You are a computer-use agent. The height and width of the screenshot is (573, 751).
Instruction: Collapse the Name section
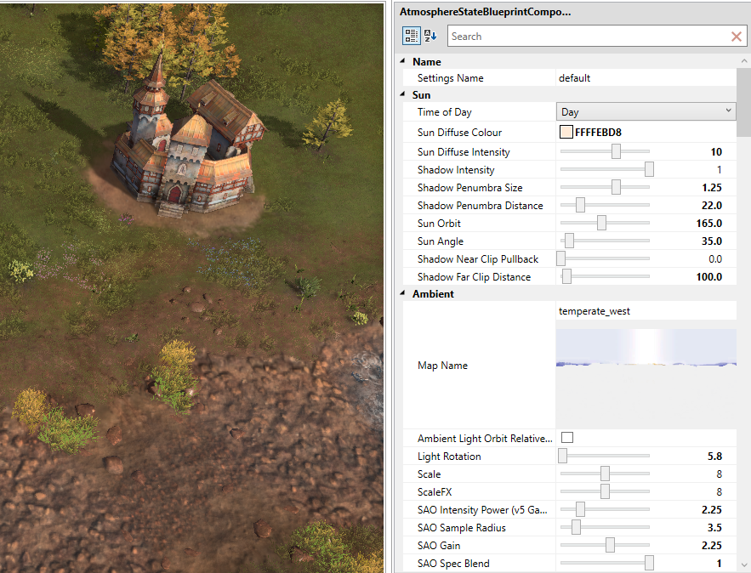(403, 61)
